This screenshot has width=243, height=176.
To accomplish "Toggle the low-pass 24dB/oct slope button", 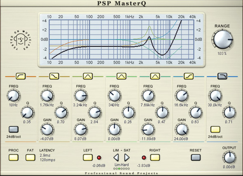I will pyautogui.click(x=215, y=129).
